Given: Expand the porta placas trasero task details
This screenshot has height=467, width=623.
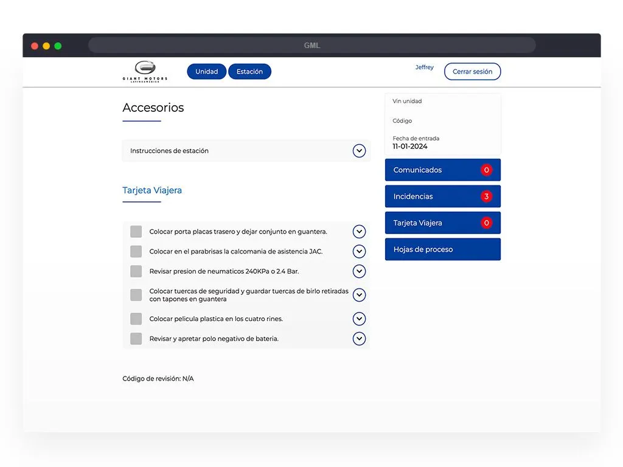Looking at the screenshot, I should point(359,232).
